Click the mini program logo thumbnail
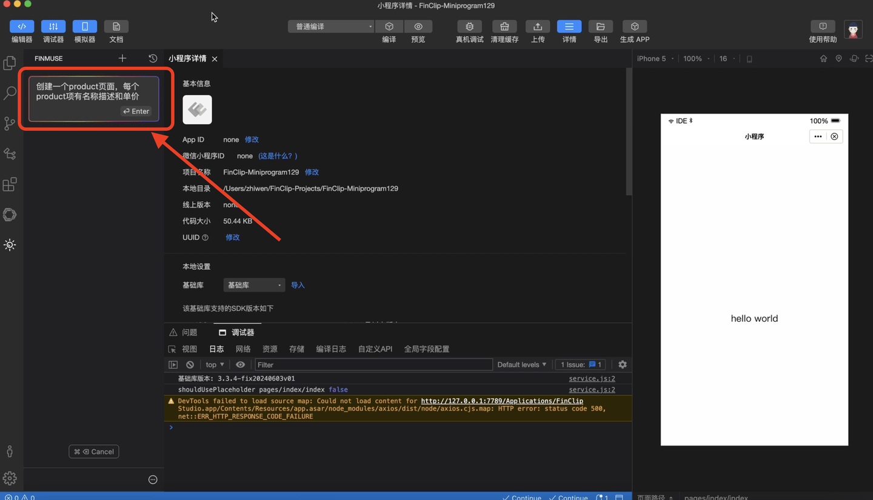873x500 pixels. 197,110
